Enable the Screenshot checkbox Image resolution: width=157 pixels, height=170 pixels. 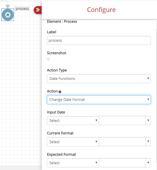point(48,59)
